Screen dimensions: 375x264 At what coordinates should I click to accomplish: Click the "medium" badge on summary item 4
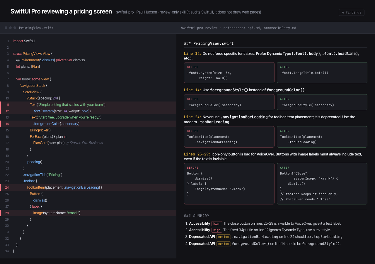(x=224, y=244)
